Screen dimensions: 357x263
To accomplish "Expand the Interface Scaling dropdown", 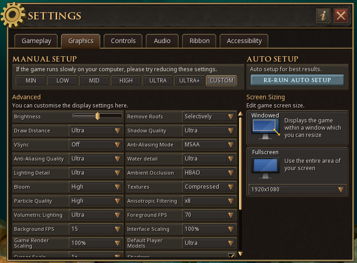I will (x=209, y=229).
